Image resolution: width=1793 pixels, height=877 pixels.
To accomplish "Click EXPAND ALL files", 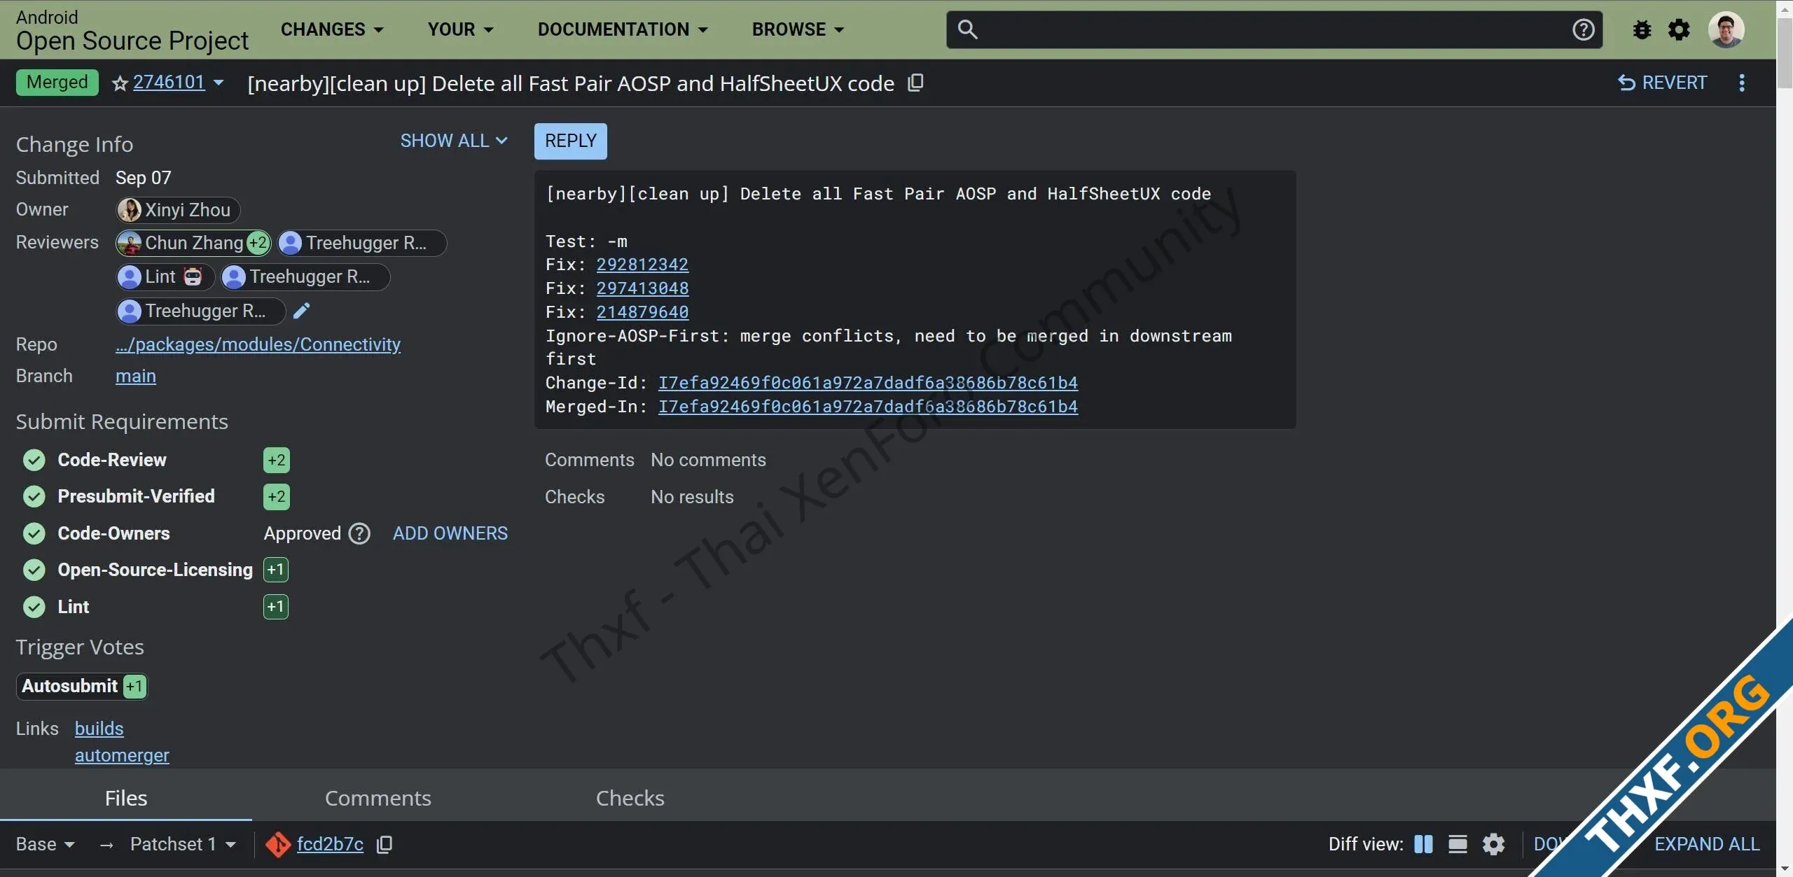I will tap(1707, 844).
